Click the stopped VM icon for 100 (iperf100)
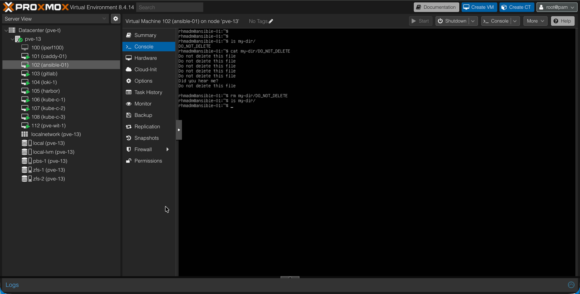580x294 pixels. tap(25, 48)
